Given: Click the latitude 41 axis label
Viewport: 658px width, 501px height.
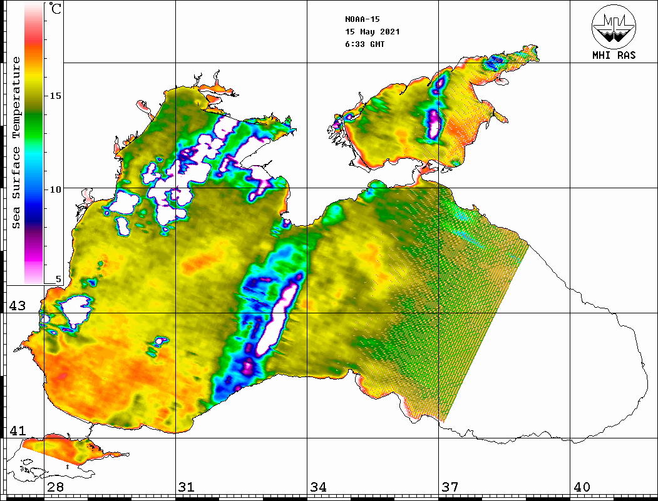Looking at the screenshot, I should tap(17, 431).
